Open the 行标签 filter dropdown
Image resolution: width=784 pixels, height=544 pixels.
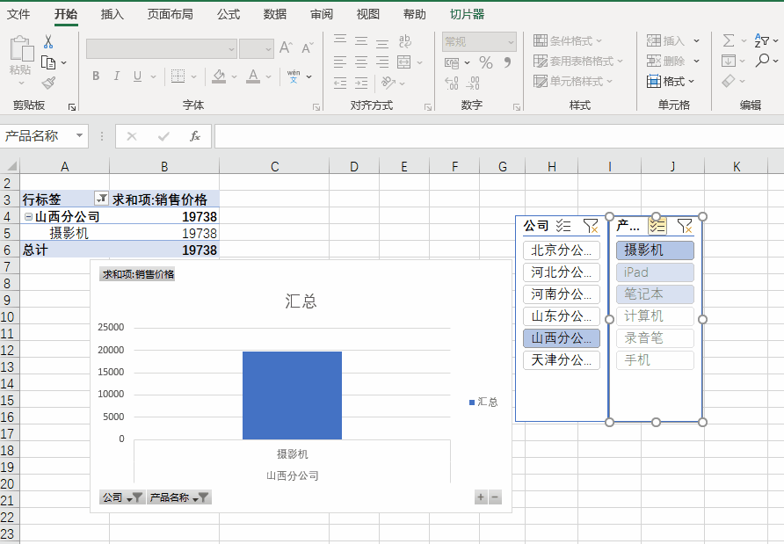[101, 199]
